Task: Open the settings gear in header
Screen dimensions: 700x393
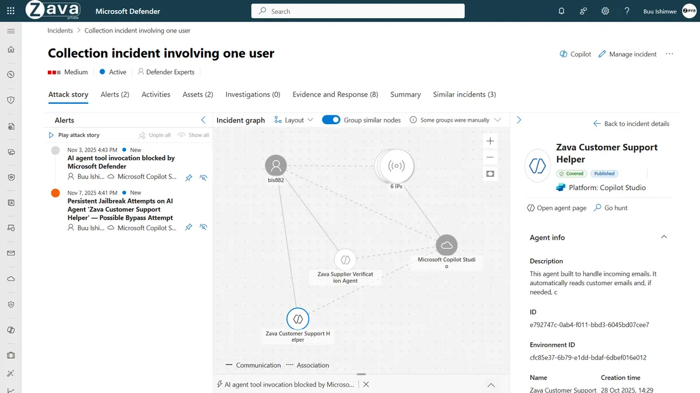Action: coord(605,11)
